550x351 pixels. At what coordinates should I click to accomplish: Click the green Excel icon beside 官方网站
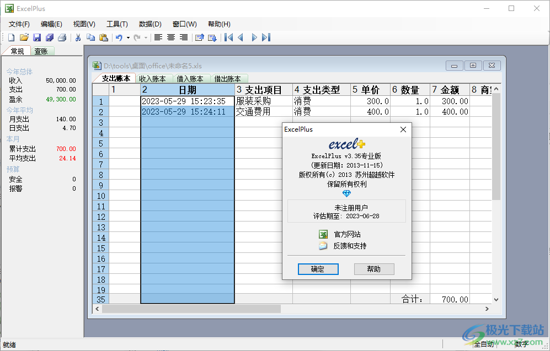323,234
